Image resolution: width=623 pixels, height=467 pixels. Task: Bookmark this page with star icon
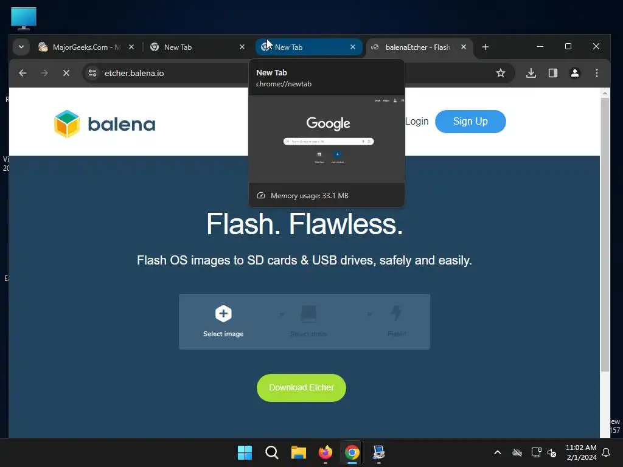coord(501,73)
